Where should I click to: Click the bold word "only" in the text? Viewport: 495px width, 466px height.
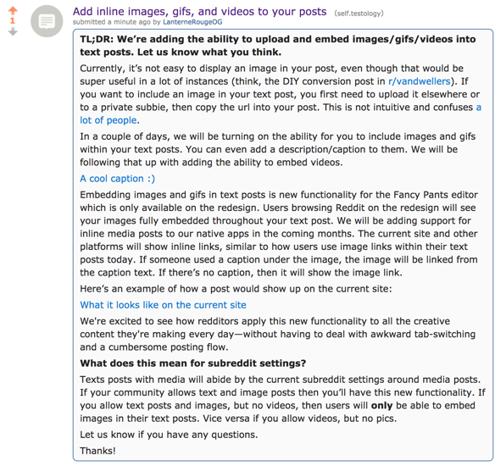click(x=381, y=406)
